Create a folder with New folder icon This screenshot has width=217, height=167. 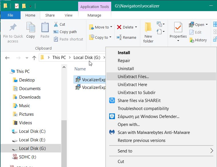(x=148, y=28)
